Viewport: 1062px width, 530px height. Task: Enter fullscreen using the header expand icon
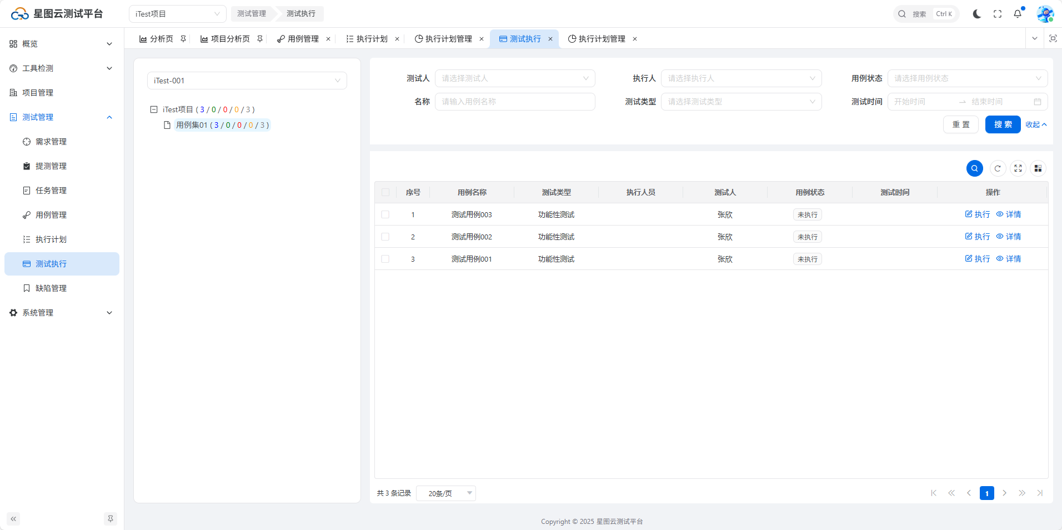[998, 14]
